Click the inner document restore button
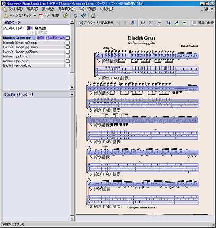216x228 pixels. [x=207, y=9]
